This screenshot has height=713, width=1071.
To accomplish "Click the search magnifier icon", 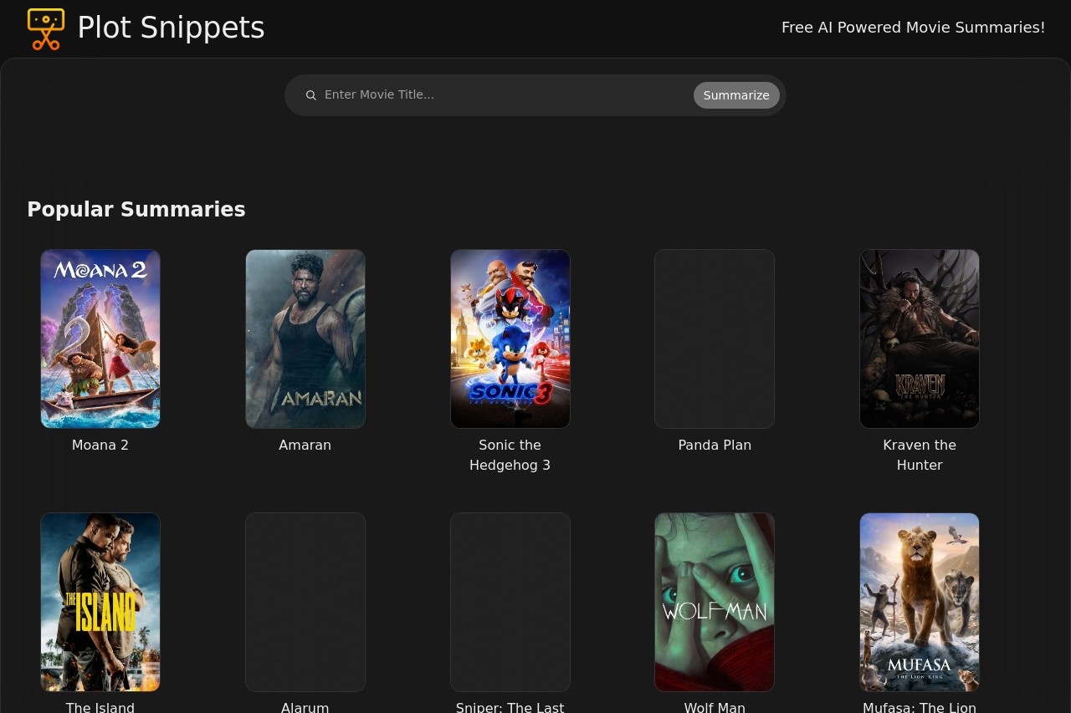I will [310, 95].
